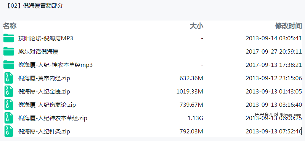305x141 pixels.
Task: Sort by the 名称 column header
Action: point(10,26)
